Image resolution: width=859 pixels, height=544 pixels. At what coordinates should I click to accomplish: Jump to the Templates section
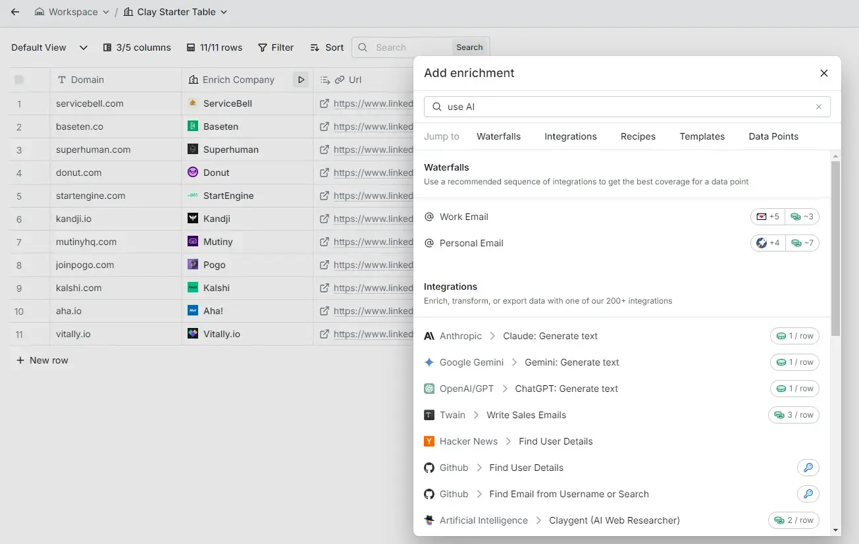702,136
